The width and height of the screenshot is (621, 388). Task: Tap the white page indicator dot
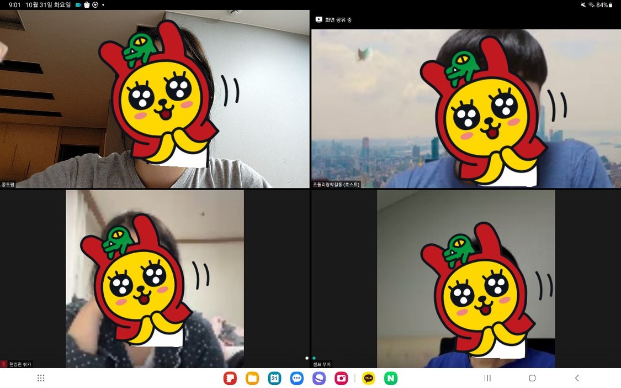[x=307, y=358]
